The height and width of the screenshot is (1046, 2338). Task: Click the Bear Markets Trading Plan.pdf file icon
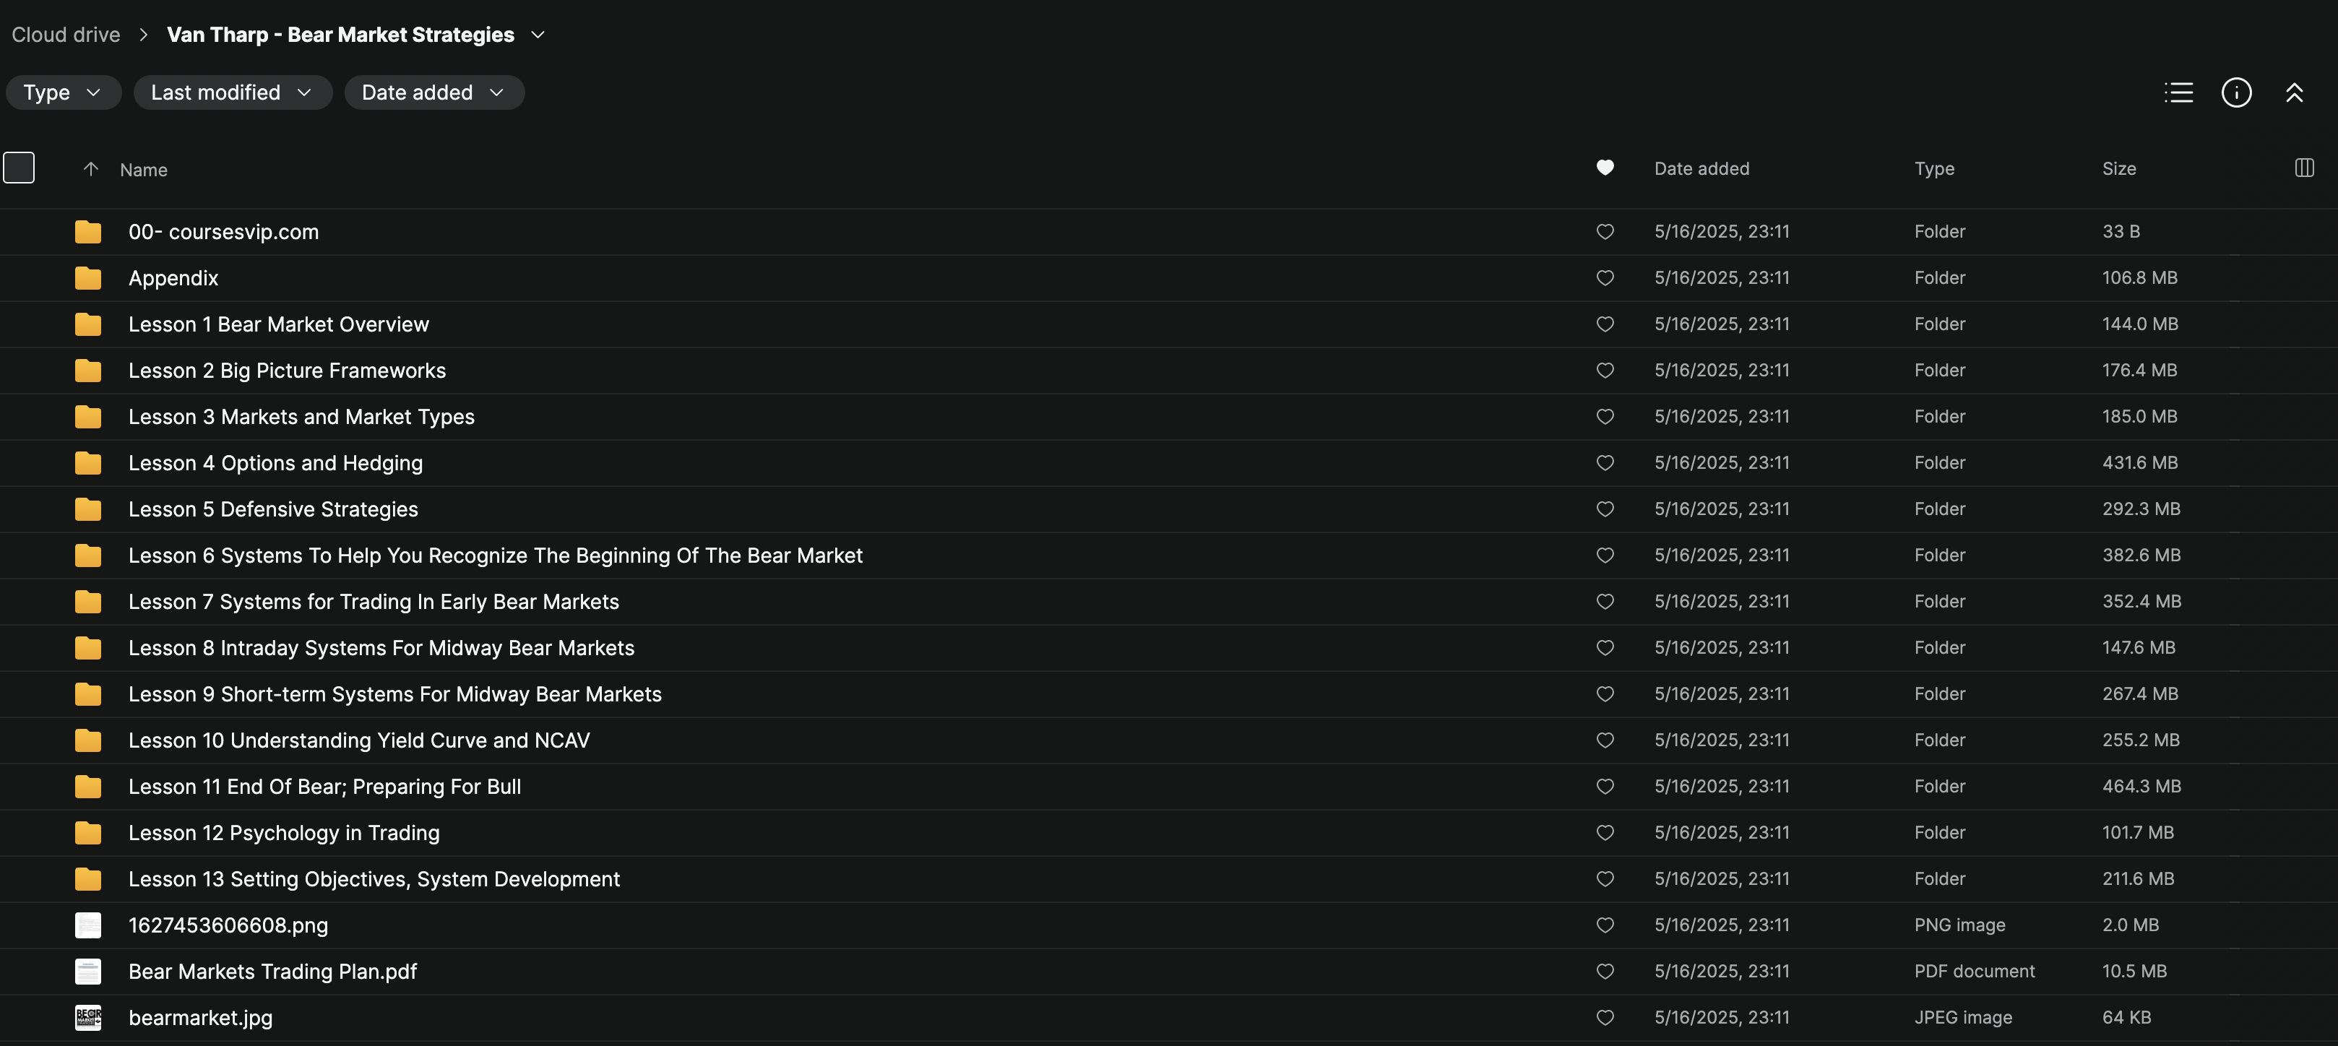coord(88,972)
